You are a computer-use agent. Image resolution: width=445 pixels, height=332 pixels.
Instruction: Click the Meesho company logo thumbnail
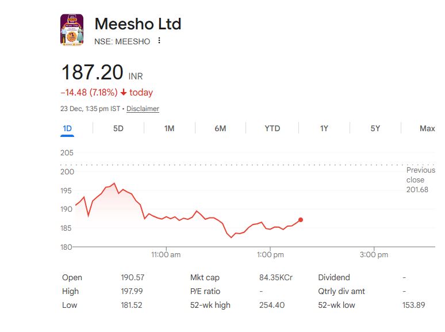[x=71, y=30]
